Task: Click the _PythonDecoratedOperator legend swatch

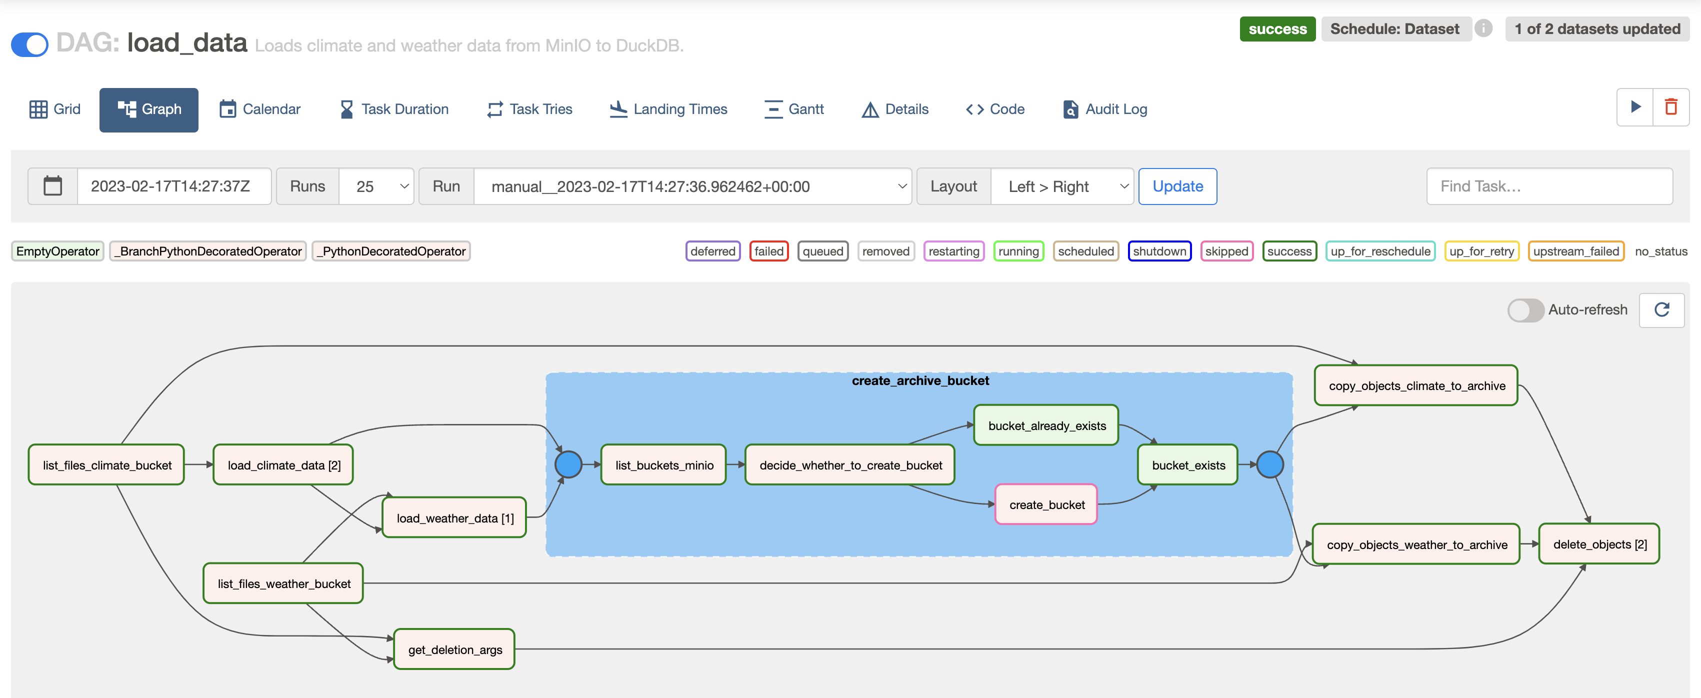Action: [391, 251]
